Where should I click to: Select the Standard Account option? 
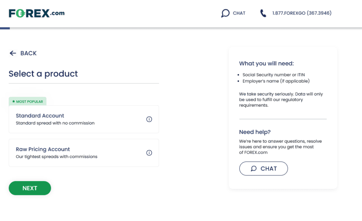pyautogui.click(x=84, y=119)
